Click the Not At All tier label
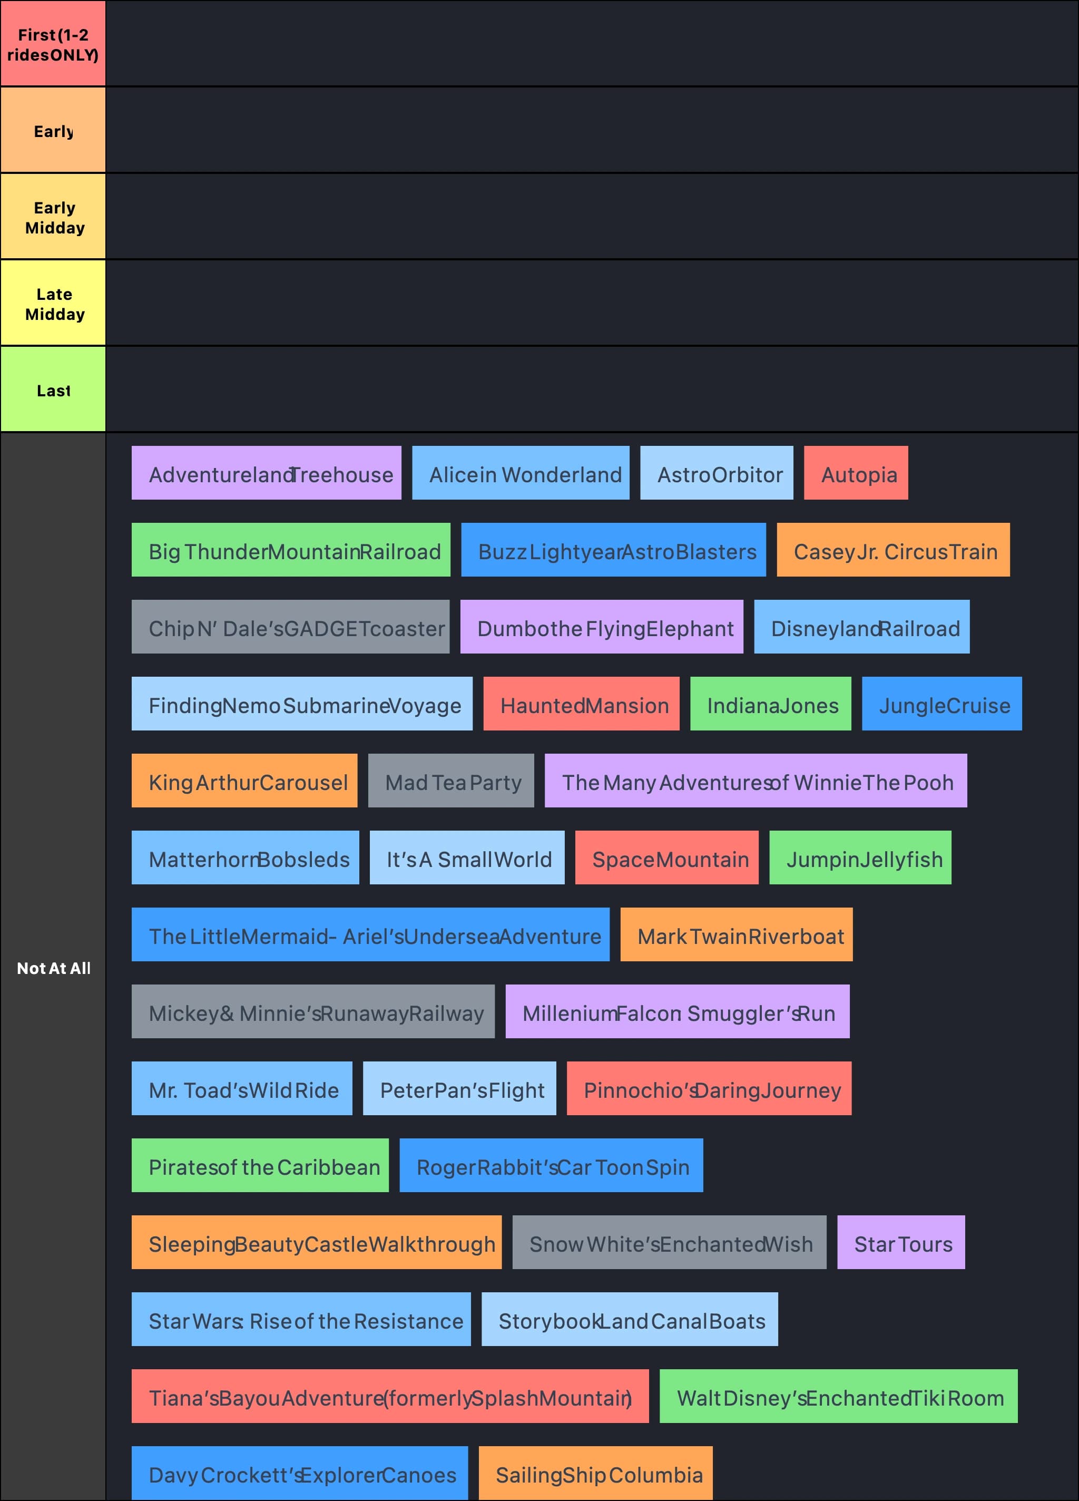Viewport: 1079px width, 1501px height. [x=53, y=968]
